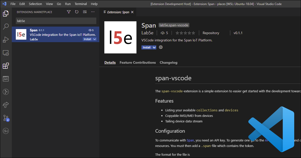301x158 pixels.
Task: Click into the extensions search field
Action: (56, 21)
